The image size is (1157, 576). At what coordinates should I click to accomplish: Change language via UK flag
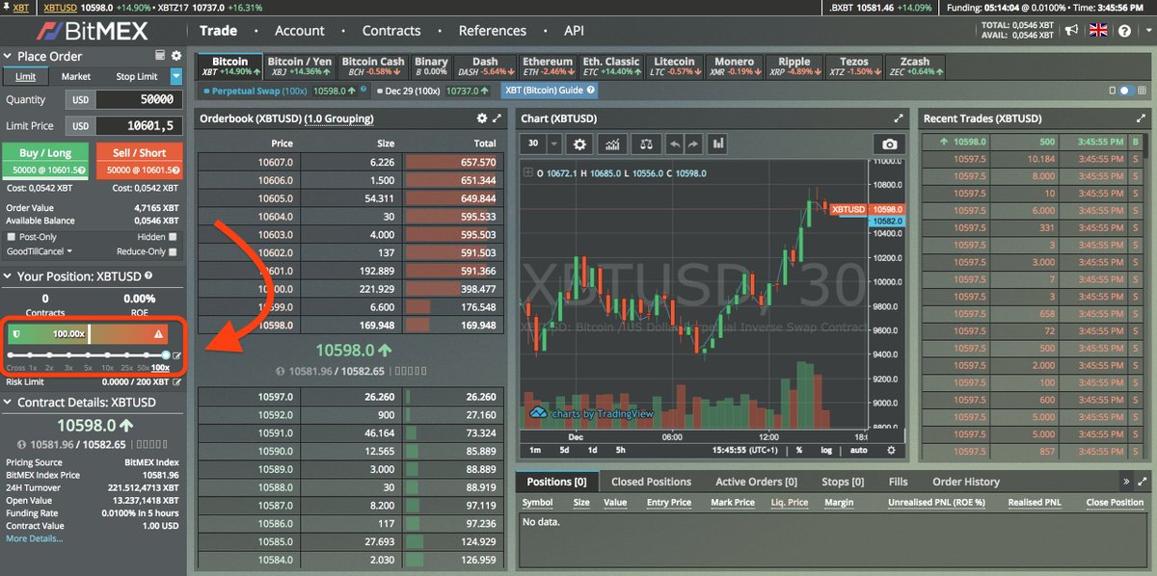(x=1098, y=31)
